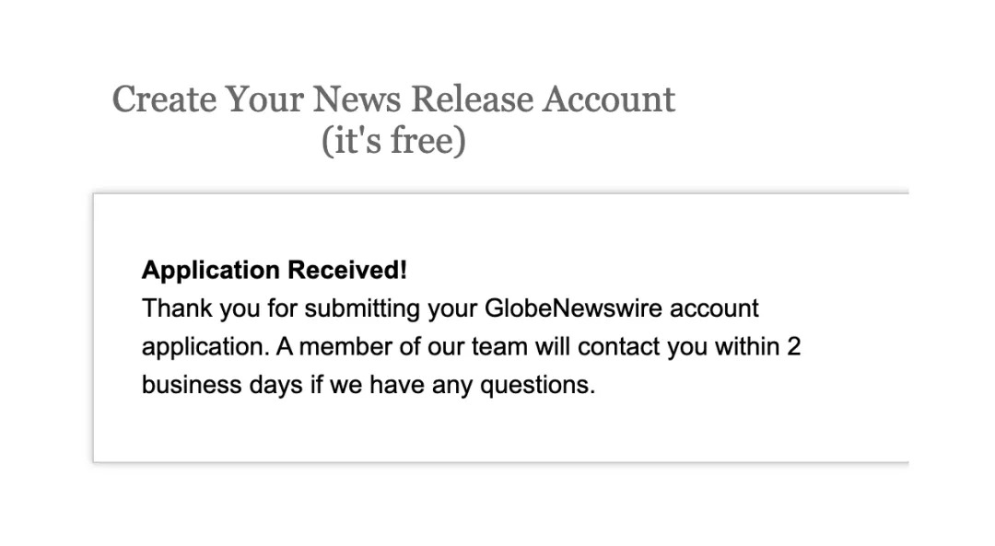
Task: Click the word 'Create' in the heading
Action: 164,99
